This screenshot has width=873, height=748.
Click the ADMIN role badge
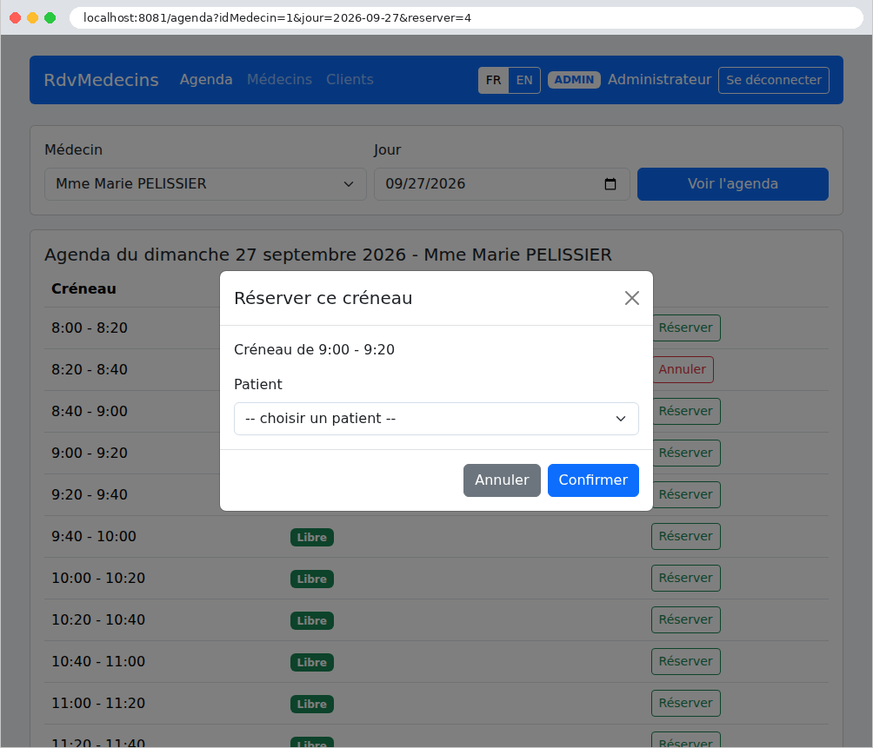(x=574, y=80)
